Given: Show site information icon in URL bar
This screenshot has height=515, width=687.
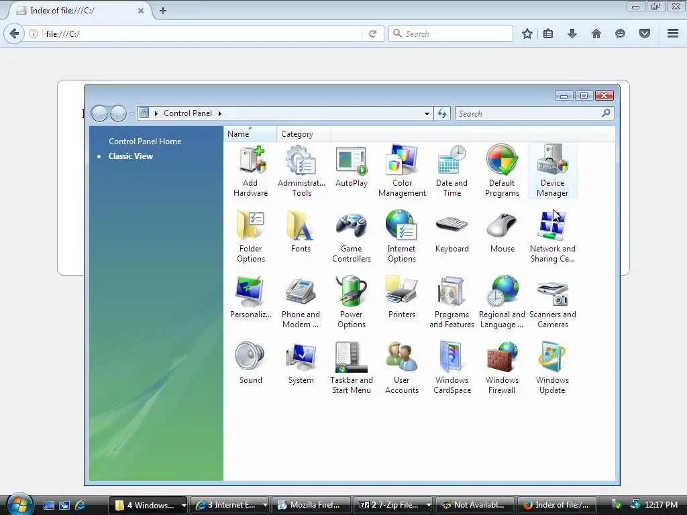Looking at the screenshot, I should [34, 34].
